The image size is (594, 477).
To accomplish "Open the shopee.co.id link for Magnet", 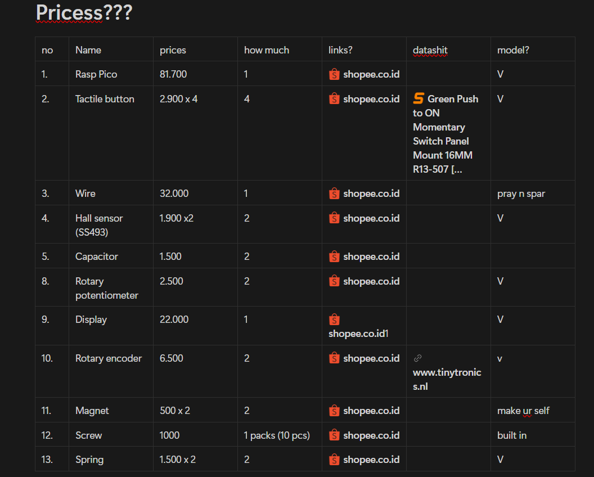I will [x=371, y=411].
